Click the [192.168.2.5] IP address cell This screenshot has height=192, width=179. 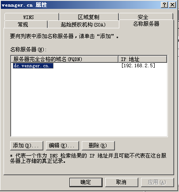pos(138,65)
